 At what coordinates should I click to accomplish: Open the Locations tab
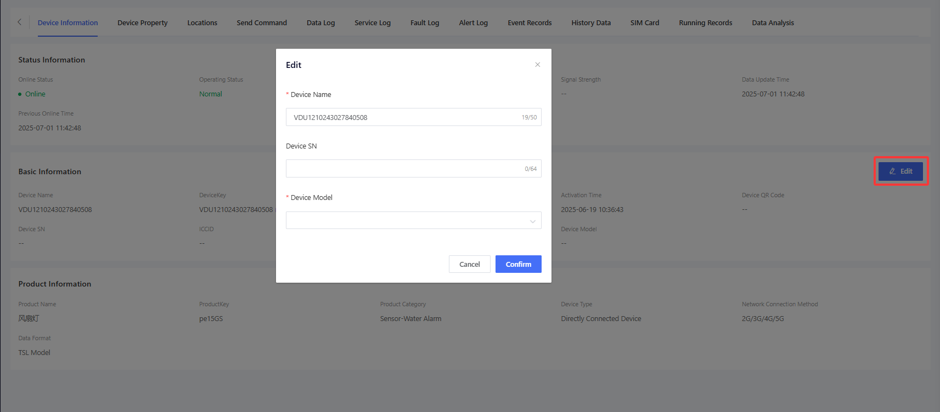pos(202,23)
